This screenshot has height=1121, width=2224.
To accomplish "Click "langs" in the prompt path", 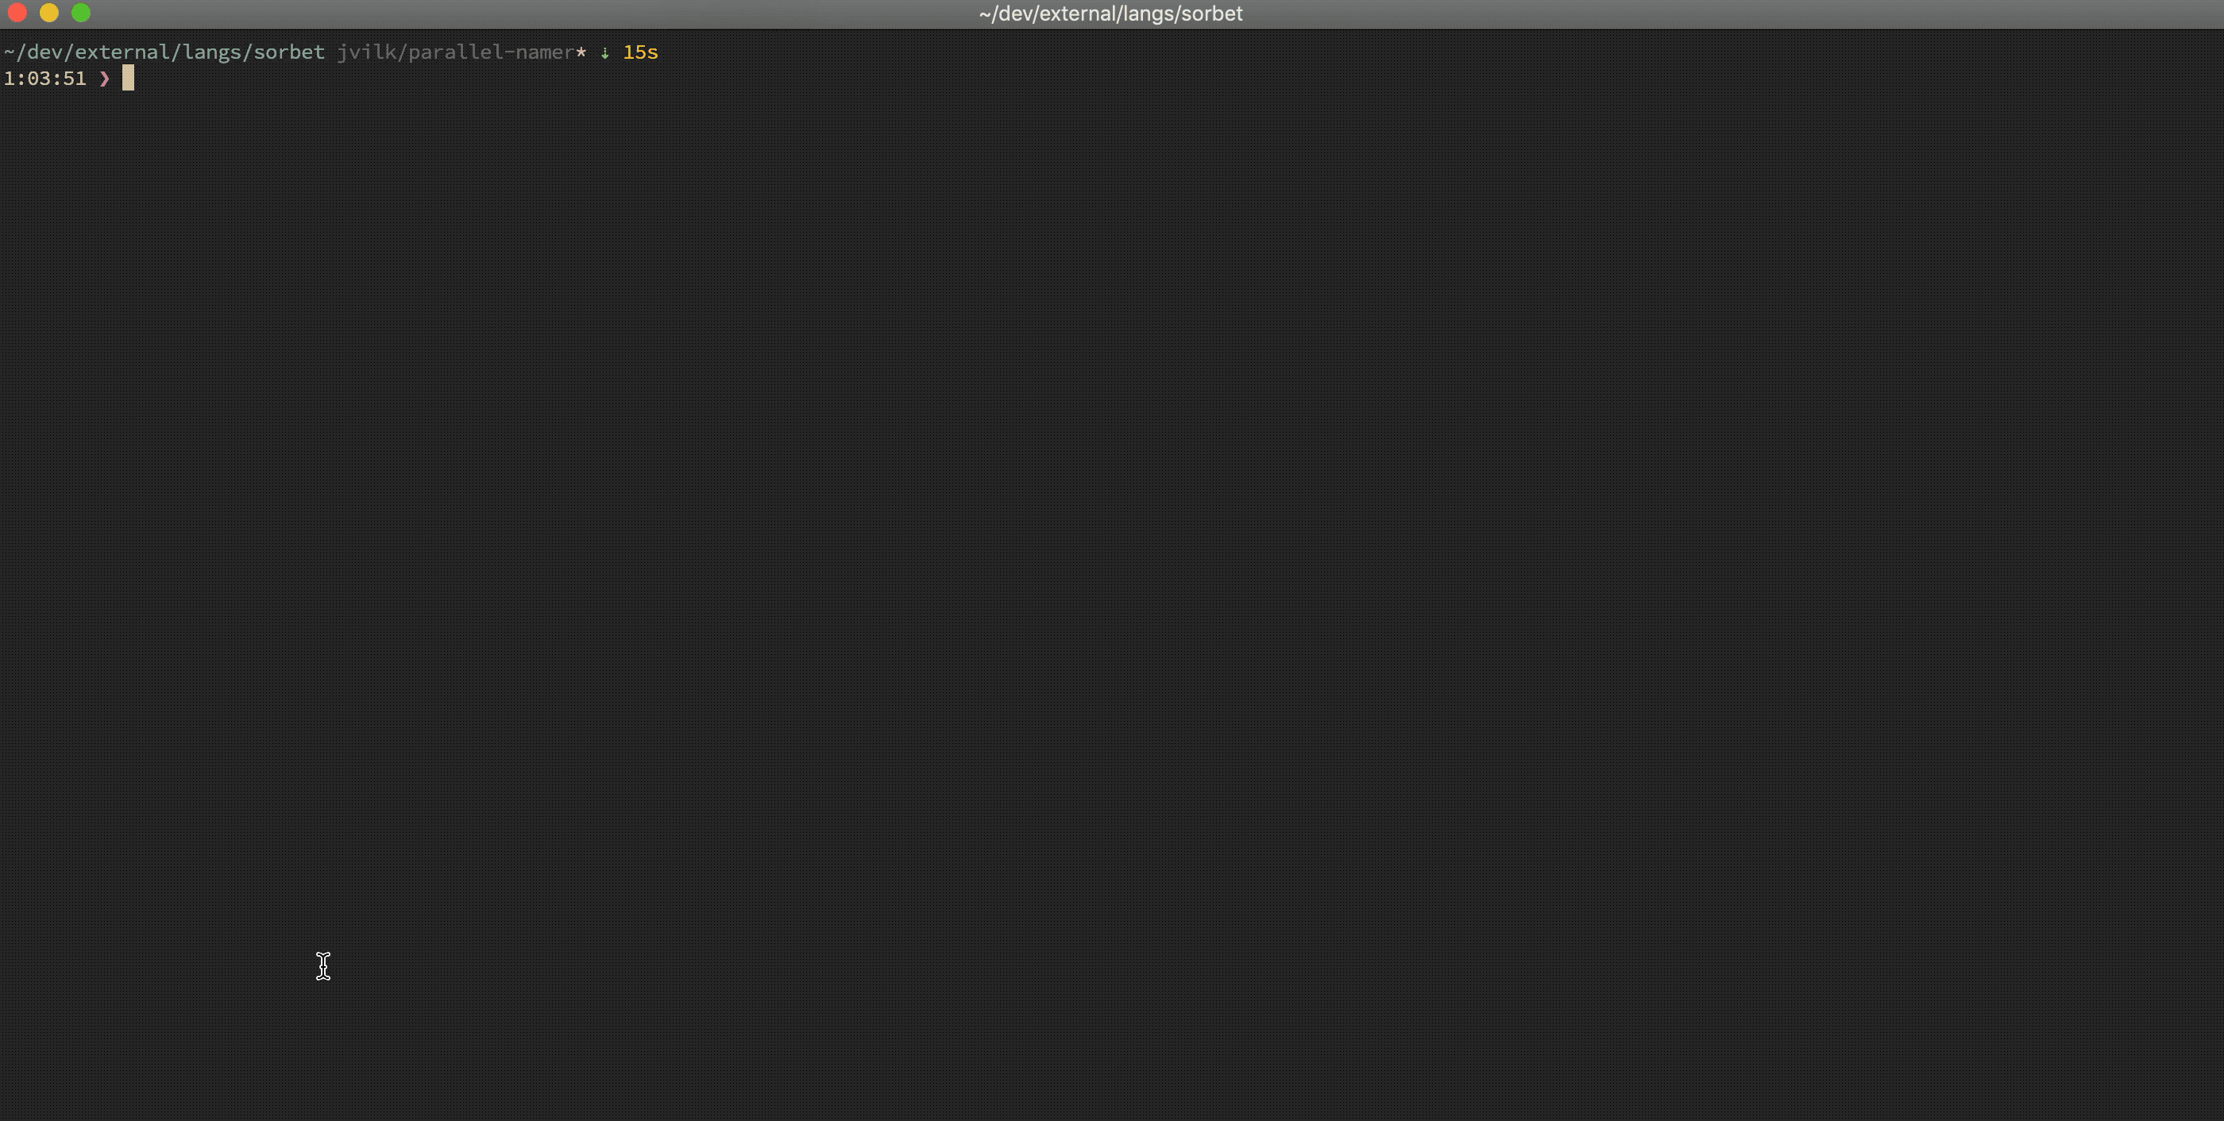I will pyautogui.click(x=211, y=52).
